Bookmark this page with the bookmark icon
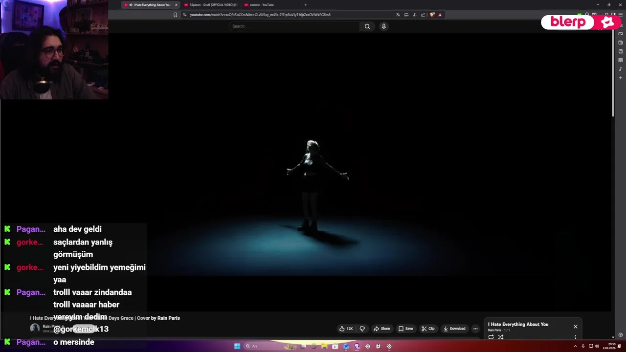626x352 pixels. click(x=175, y=15)
